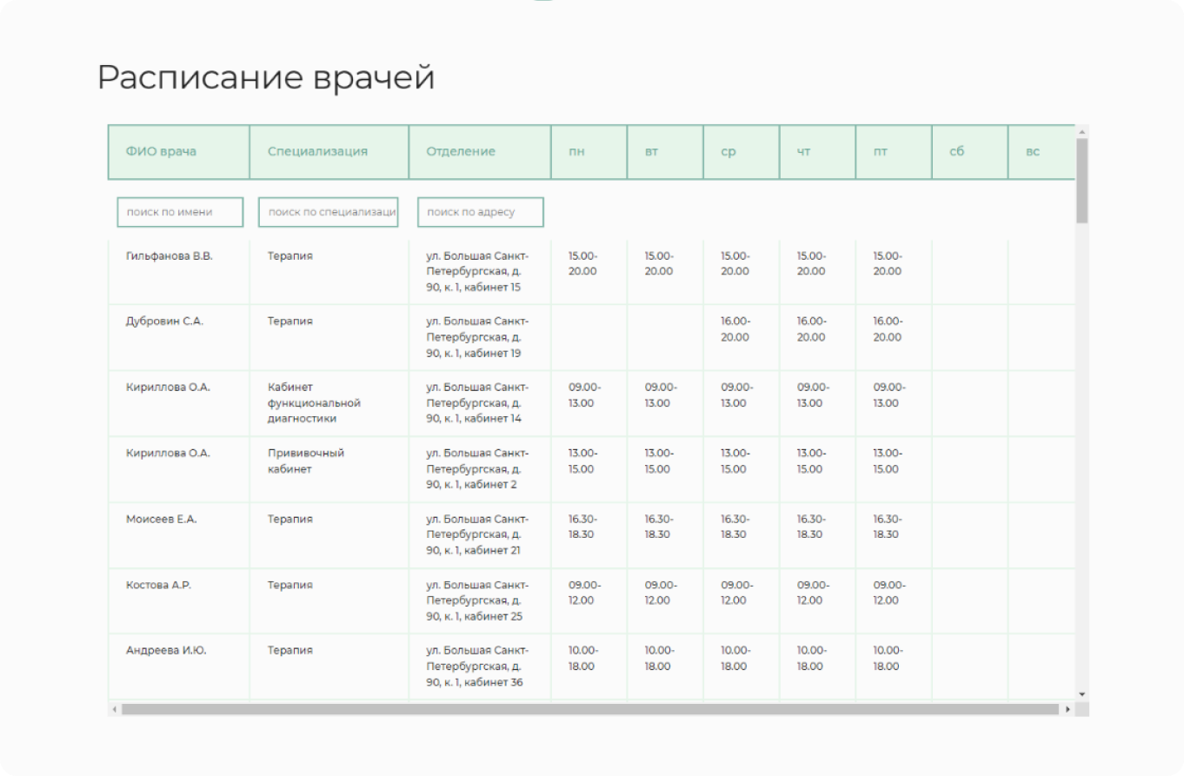Click the address ending with кабинет 36
This screenshot has width=1184, height=776.
tap(477, 667)
